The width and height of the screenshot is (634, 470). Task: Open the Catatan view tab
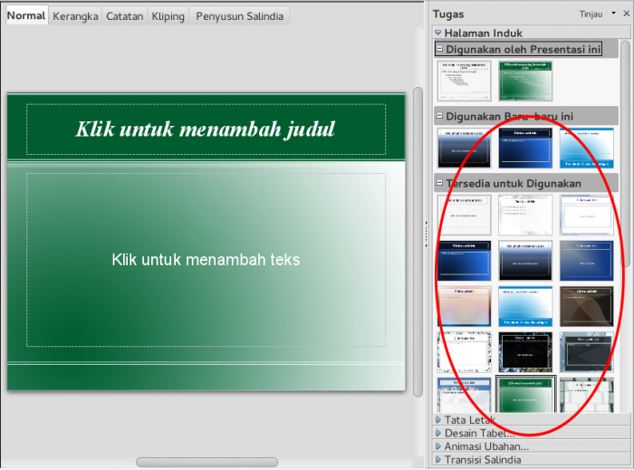pos(125,16)
